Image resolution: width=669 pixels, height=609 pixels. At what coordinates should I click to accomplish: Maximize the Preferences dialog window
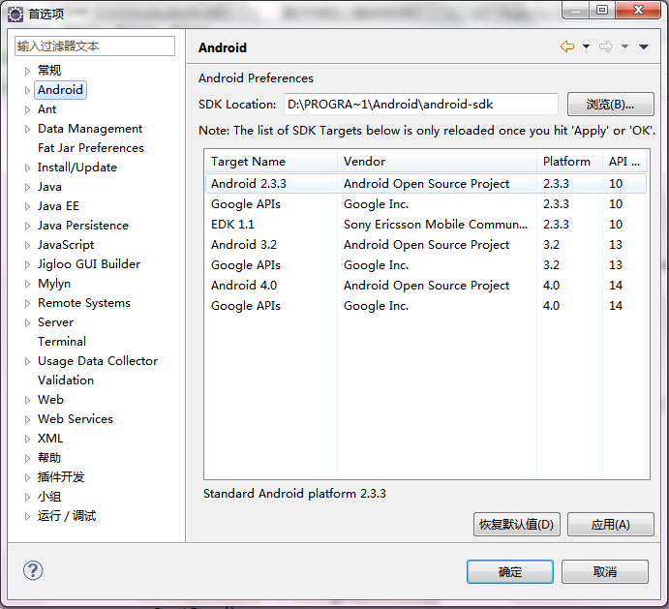602,11
